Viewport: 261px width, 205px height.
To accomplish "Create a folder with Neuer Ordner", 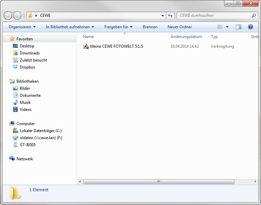I will (x=180, y=27).
